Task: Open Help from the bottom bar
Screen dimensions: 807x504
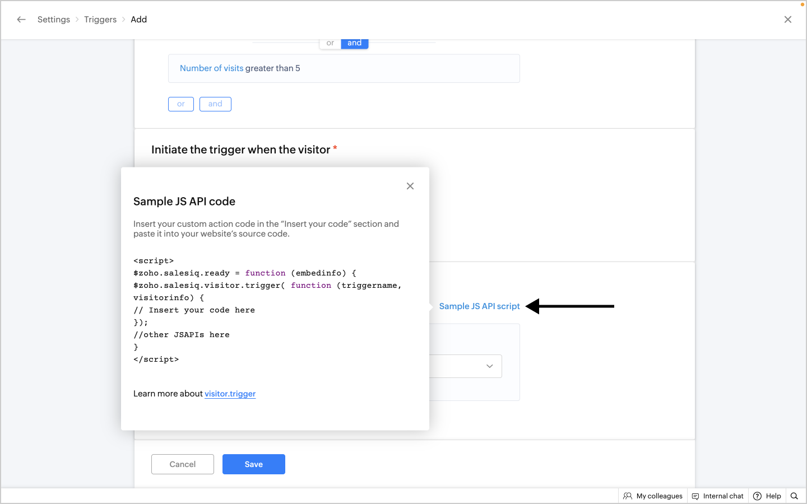Action: point(767,496)
